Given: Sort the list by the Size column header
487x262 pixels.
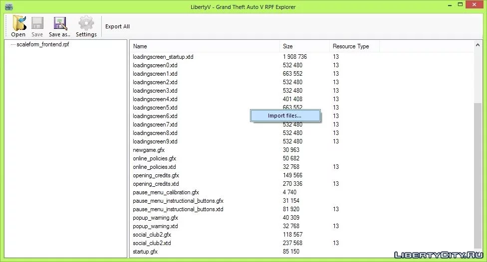Looking at the screenshot, I should (x=287, y=46).
